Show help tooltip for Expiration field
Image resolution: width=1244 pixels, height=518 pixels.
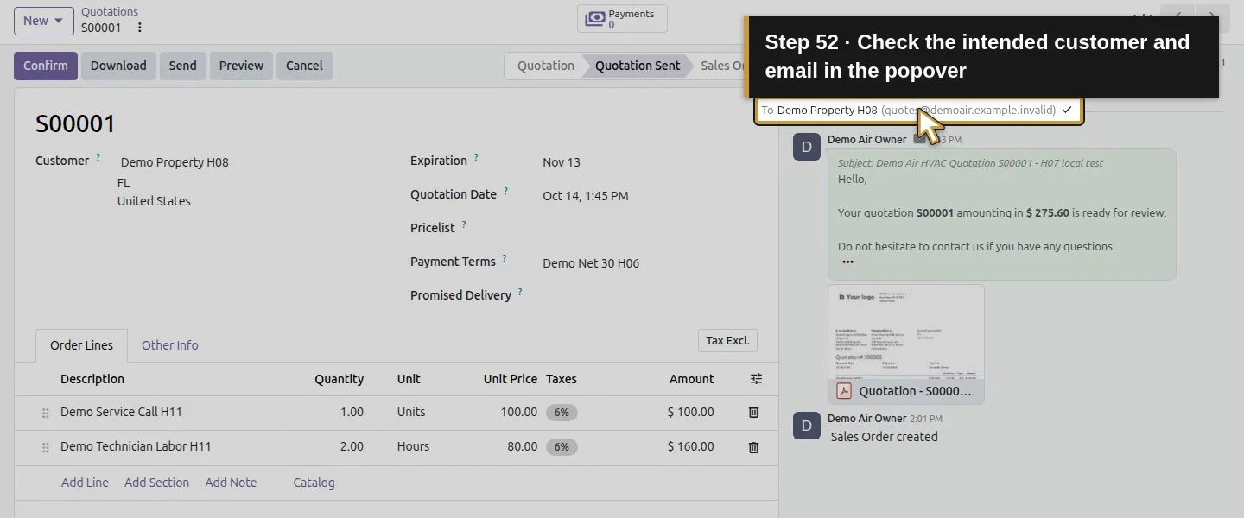point(476,158)
